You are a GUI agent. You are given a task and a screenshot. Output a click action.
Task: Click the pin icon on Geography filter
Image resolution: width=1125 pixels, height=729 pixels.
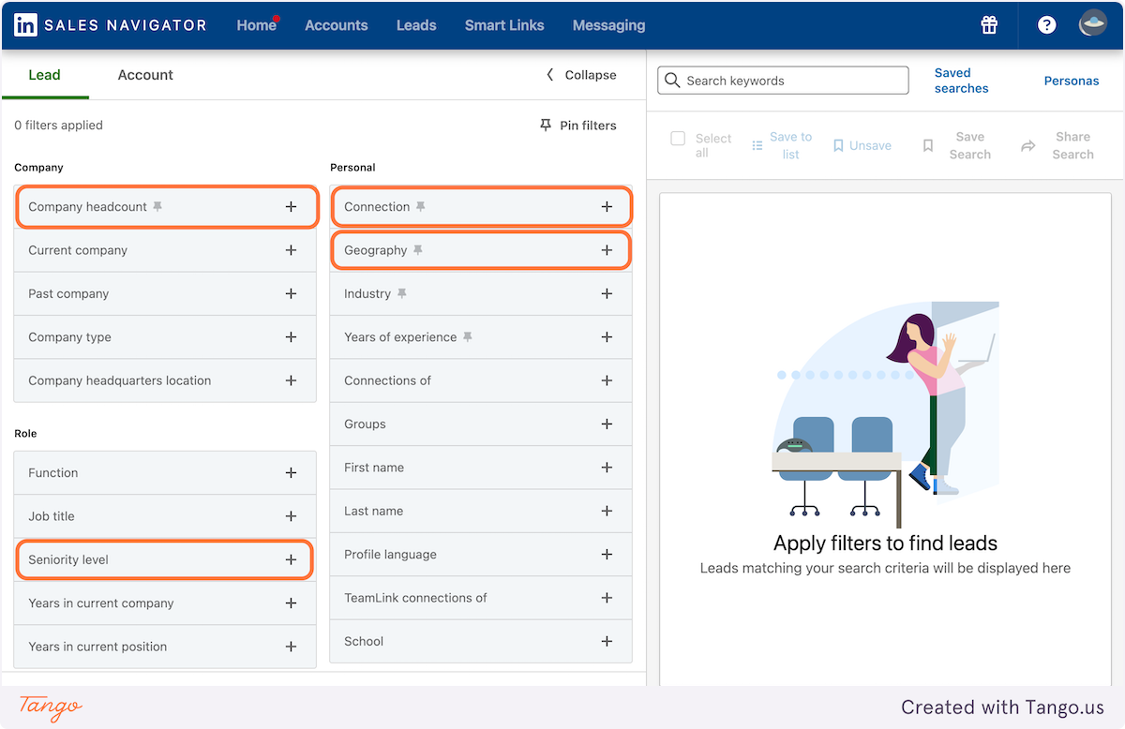point(418,250)
